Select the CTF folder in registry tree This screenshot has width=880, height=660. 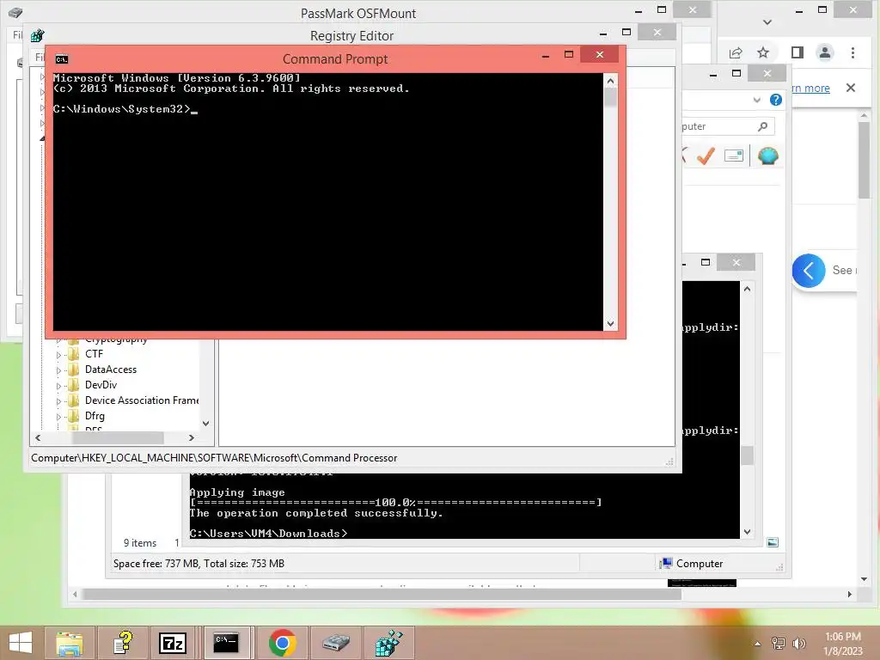click(x=94, y=354)
